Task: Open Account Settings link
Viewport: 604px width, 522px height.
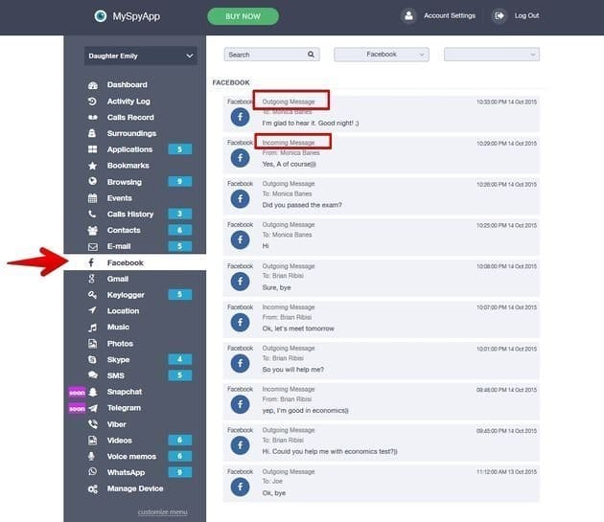Action: 450,15
